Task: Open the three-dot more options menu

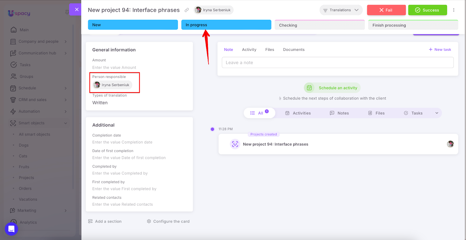Action: point(453,10)
